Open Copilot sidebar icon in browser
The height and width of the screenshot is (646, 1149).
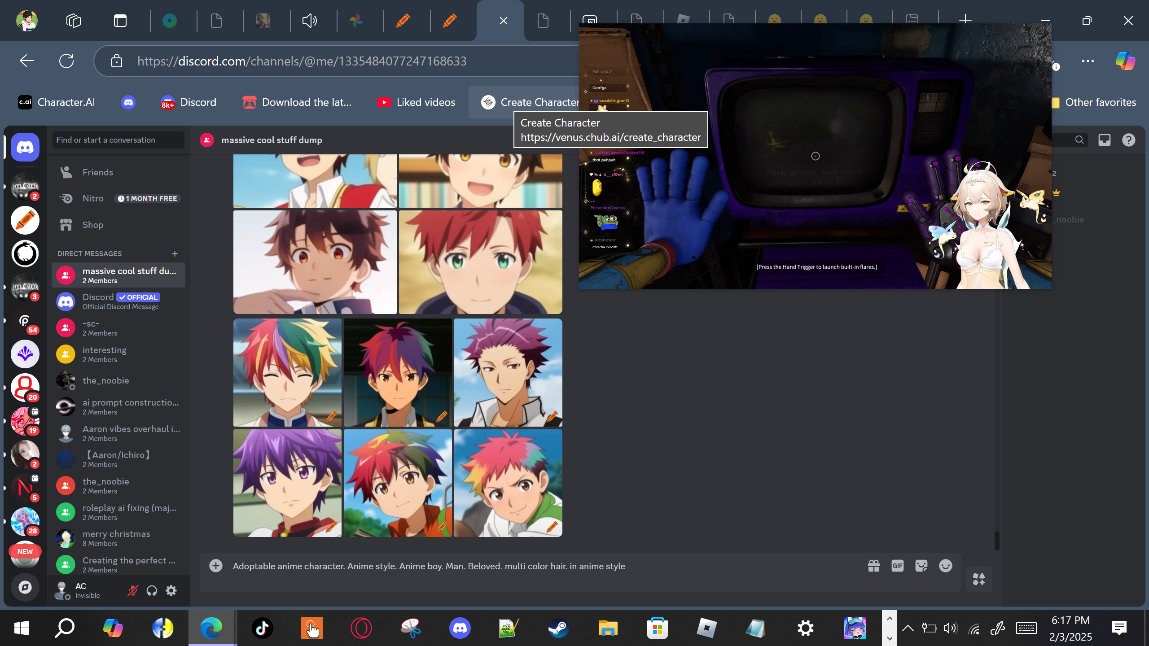(1125, 61)
